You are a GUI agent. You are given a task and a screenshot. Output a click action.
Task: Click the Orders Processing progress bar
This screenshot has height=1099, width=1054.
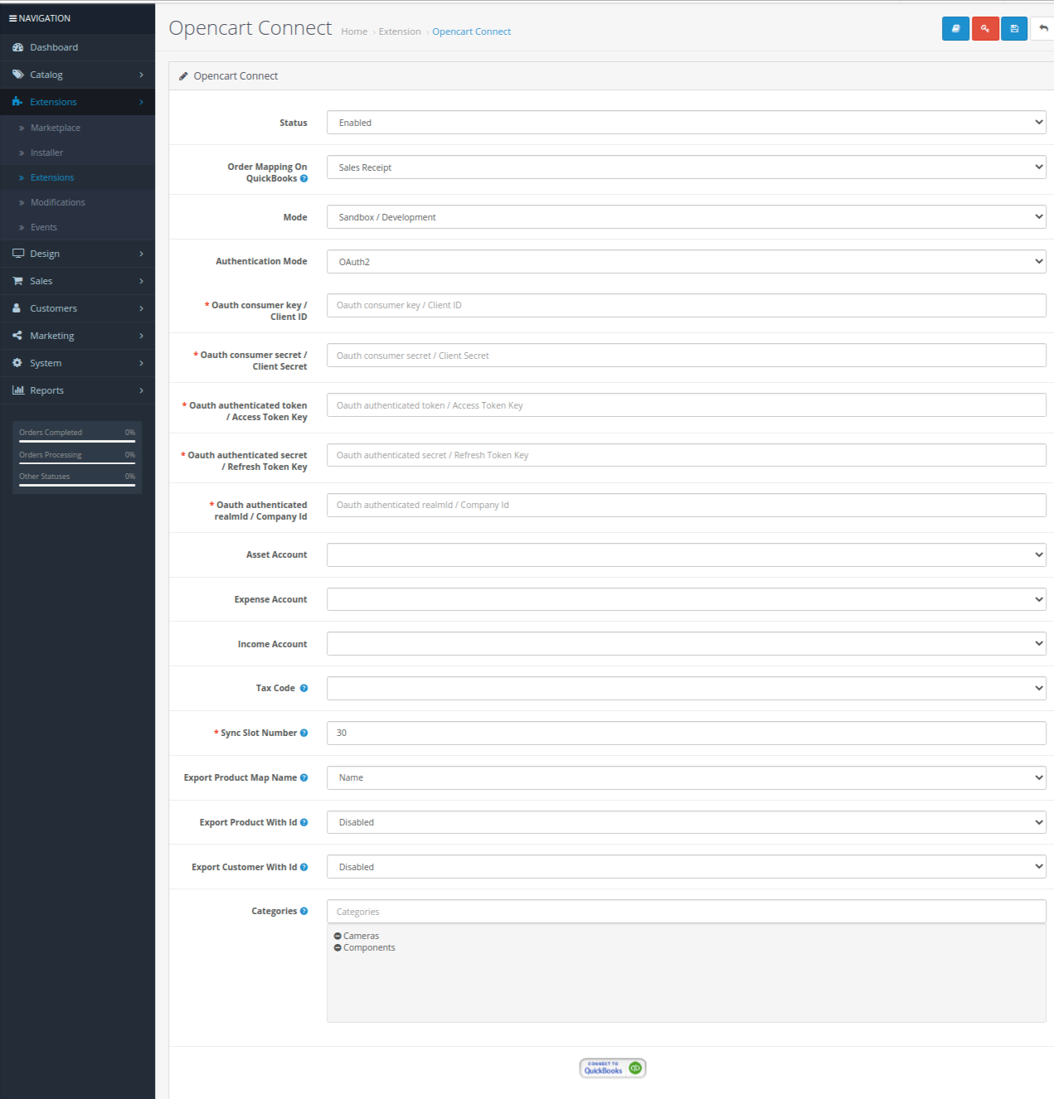pos(77,463)
